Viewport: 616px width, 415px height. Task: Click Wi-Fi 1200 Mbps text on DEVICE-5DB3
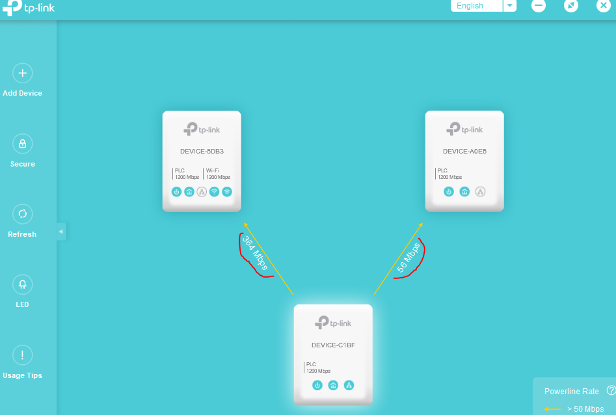[x=218, y=174]
